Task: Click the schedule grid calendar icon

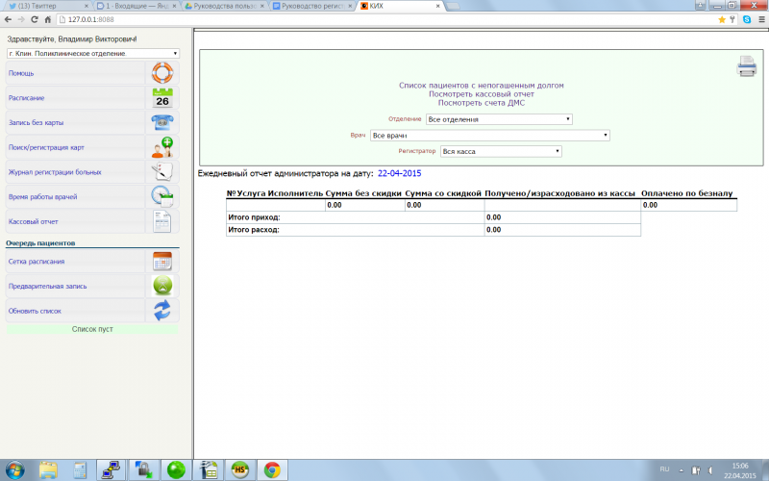Action: [161, 262]
